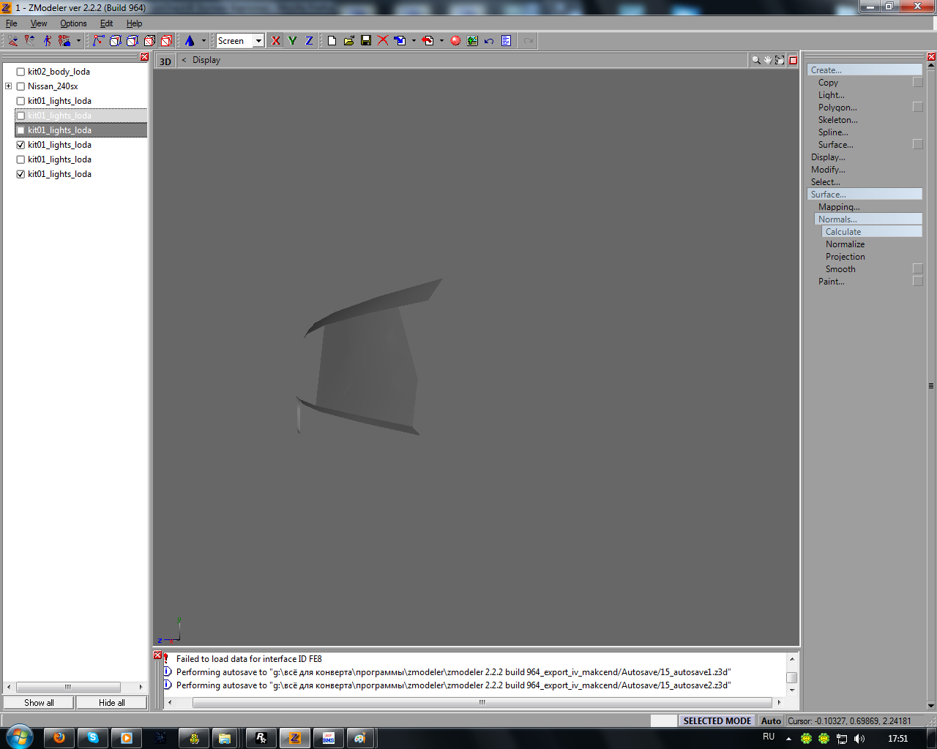Close the message log panel
Image resolution: width=937 pixels, height=749 pixels.
(x=157, y=655)
